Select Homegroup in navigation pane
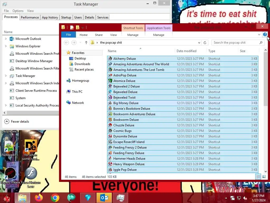 [78, 81]
